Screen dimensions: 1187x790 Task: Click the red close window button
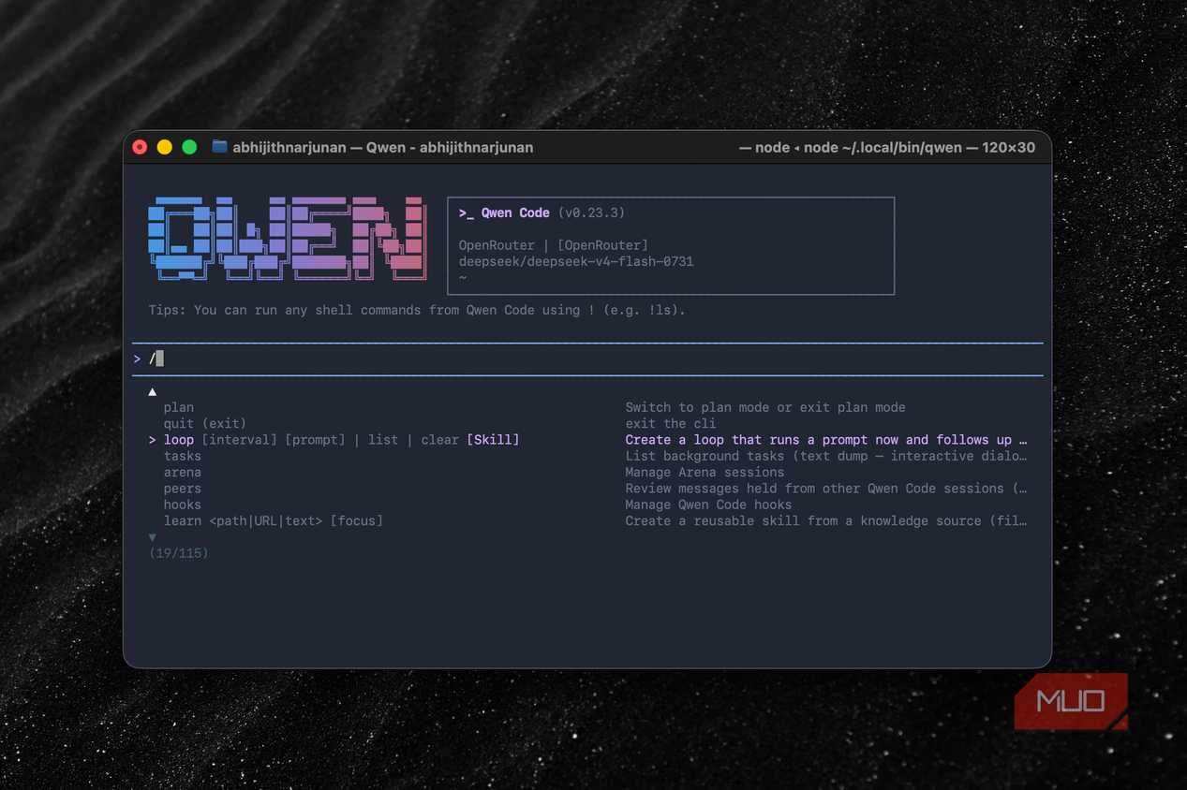[141, 147]
